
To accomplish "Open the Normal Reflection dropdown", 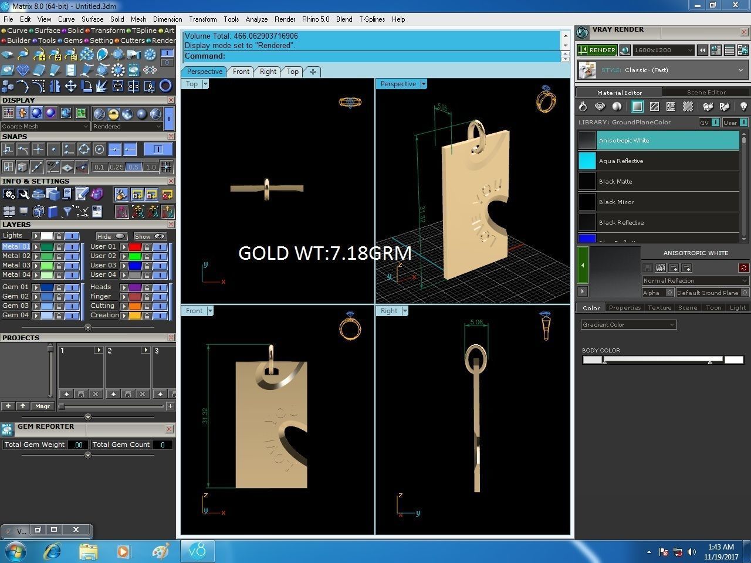I will 695,280.
